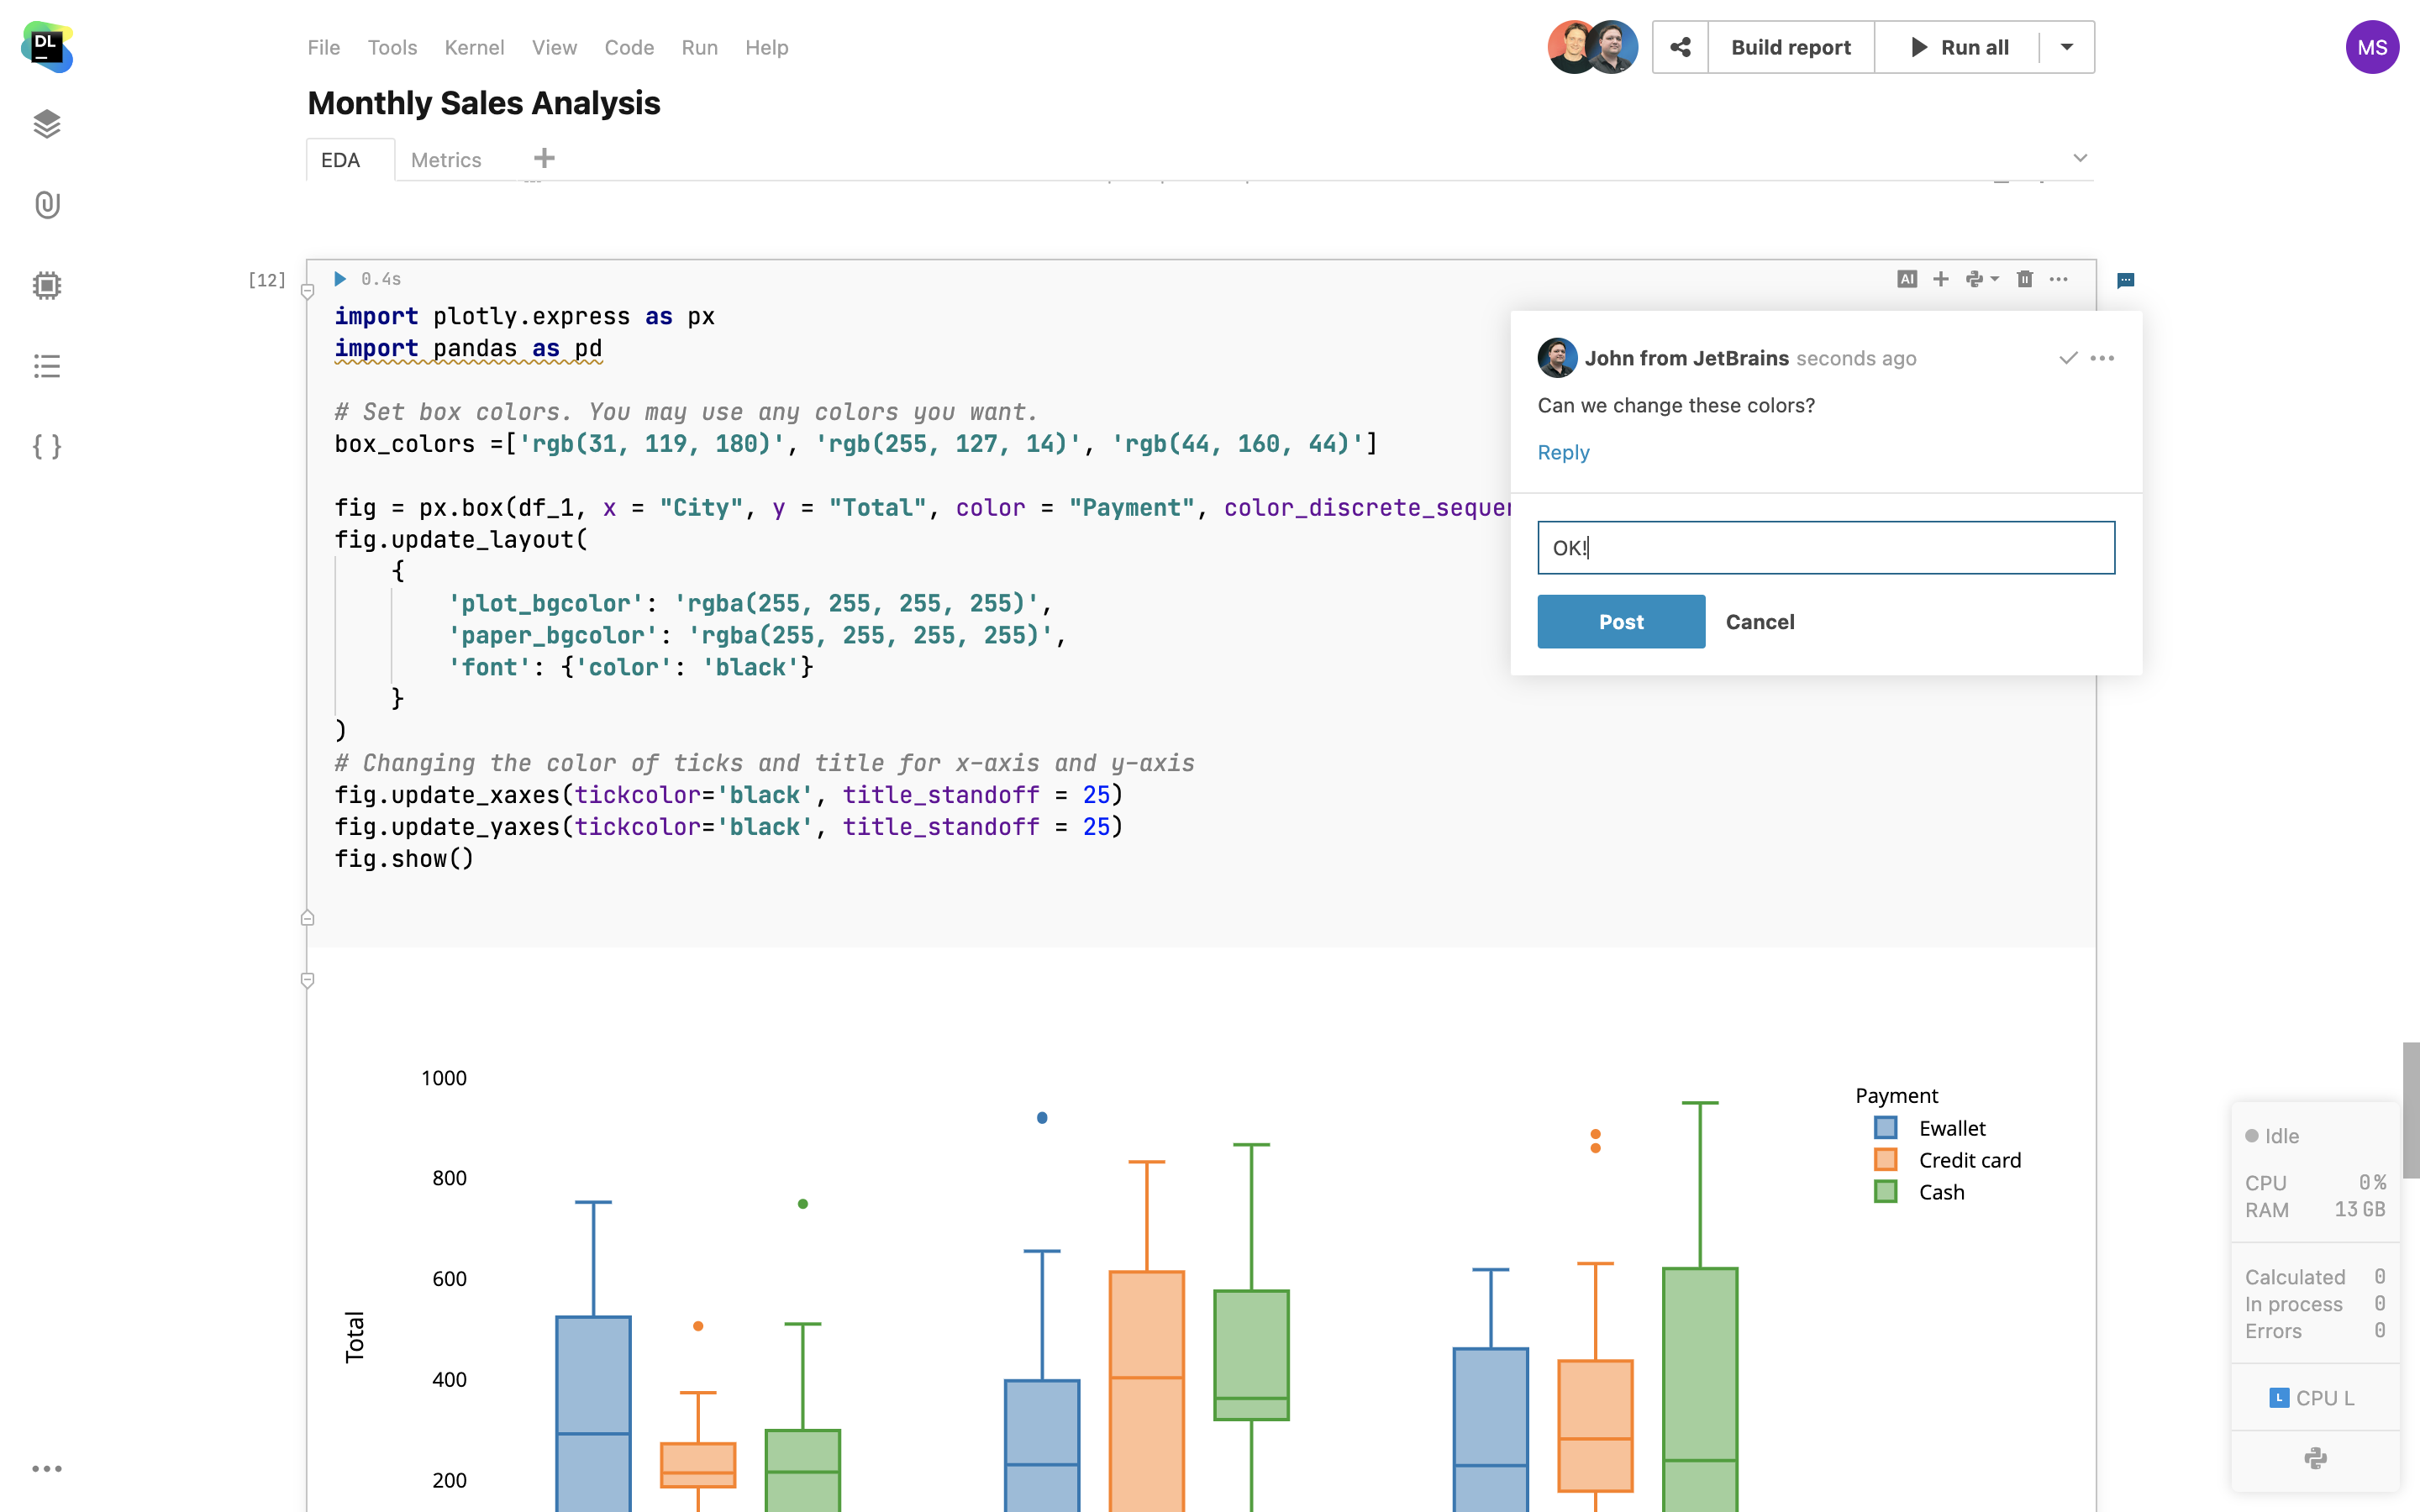Open the Run all dropdown arrow

coord(2066,47)
